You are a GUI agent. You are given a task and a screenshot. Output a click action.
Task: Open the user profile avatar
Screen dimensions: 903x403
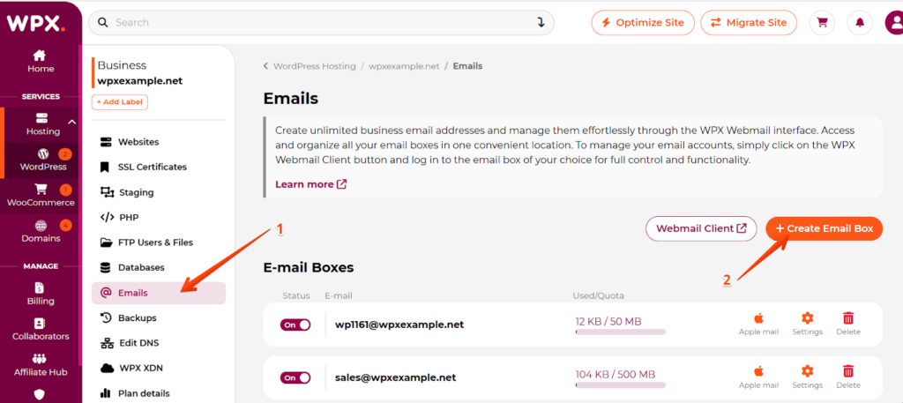point(894,23)
